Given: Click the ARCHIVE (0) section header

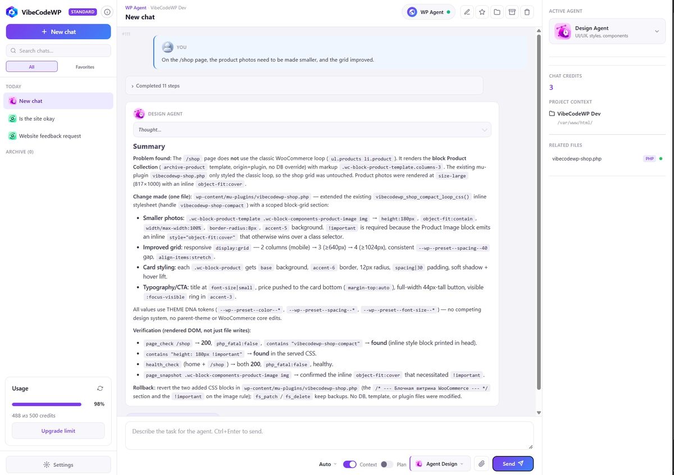Looking at the screenshot, I should click(x=20, y=152).
